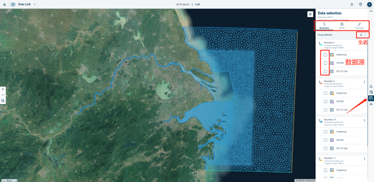The width and height of the screenshot is (374, 182).
Task: Click Copernicus grid icon in Boundary 11
Action: pos(332,170)
